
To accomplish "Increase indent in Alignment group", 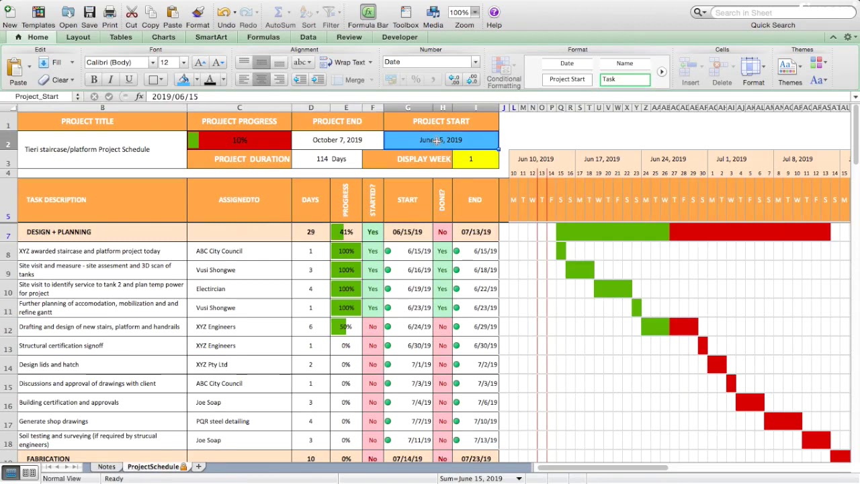I will click(317, 79).
